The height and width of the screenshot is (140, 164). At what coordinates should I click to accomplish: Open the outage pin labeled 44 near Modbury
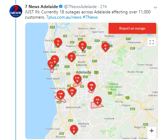(x=105, y=47)
